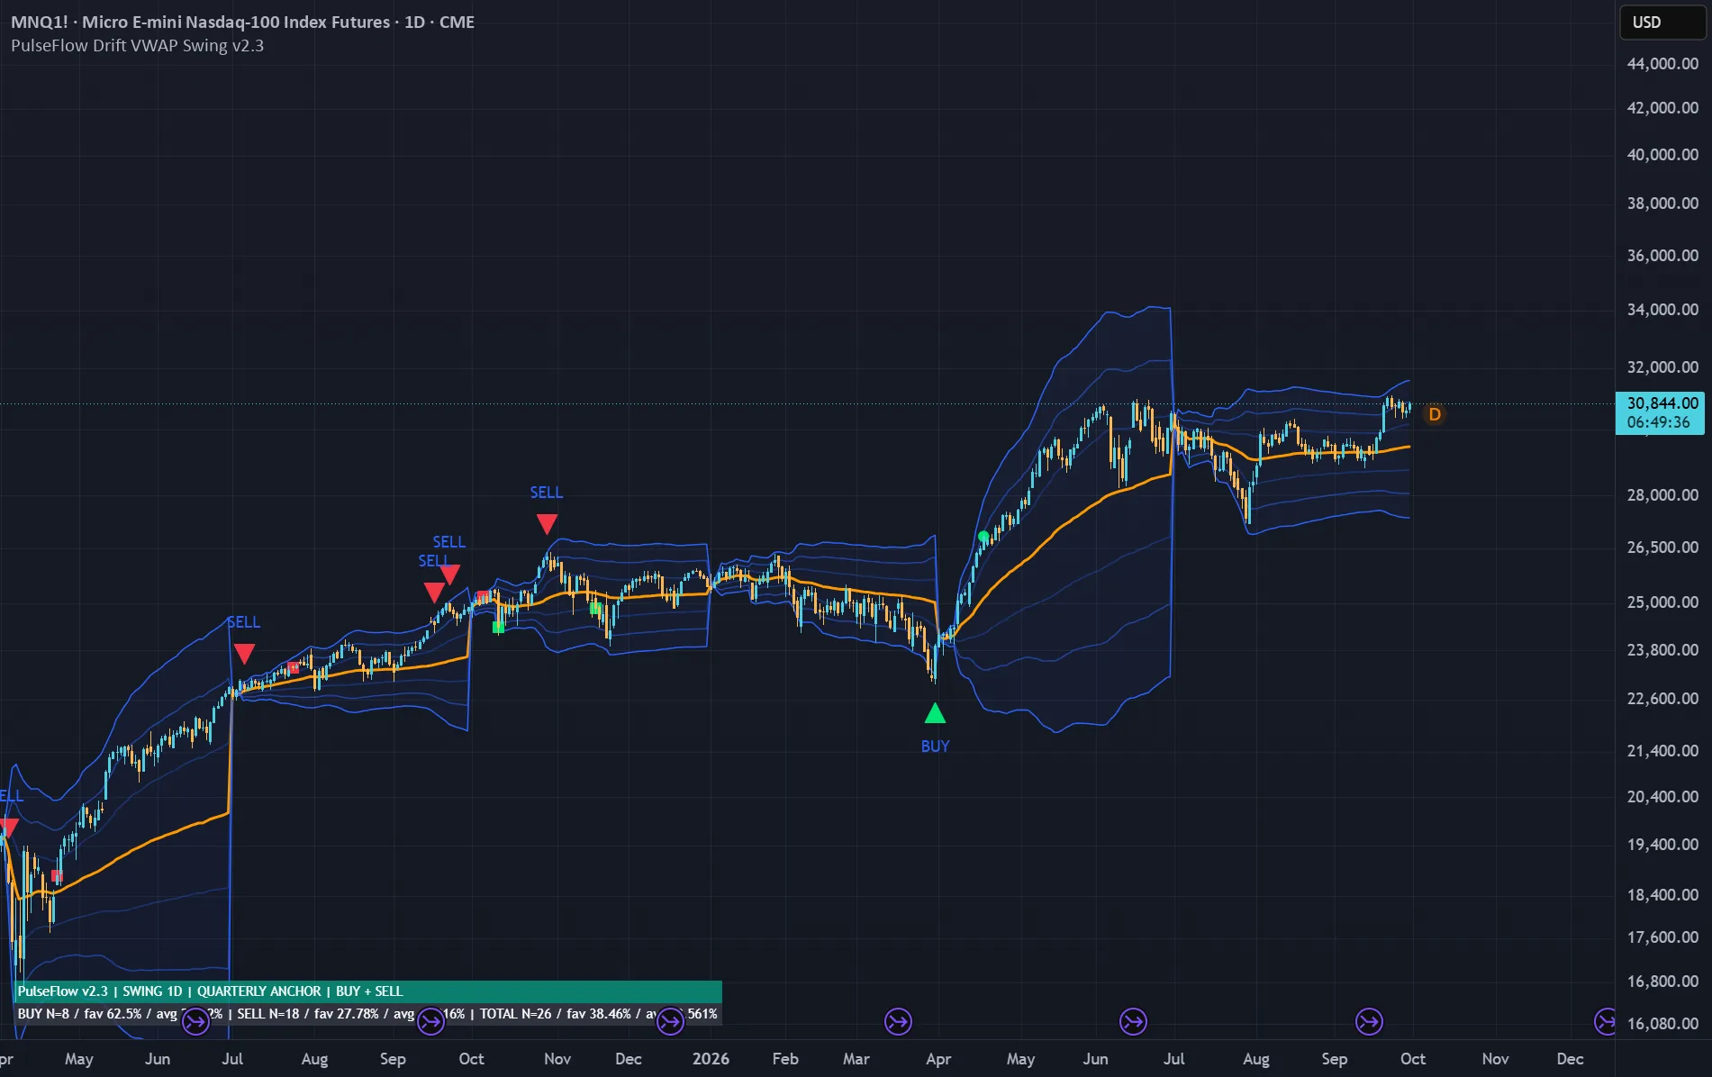Viewport: 1712px width, 1077px height.
Task: Open the rollover icon between Jun and Jul 2026
Action: coord(1133,1021)
